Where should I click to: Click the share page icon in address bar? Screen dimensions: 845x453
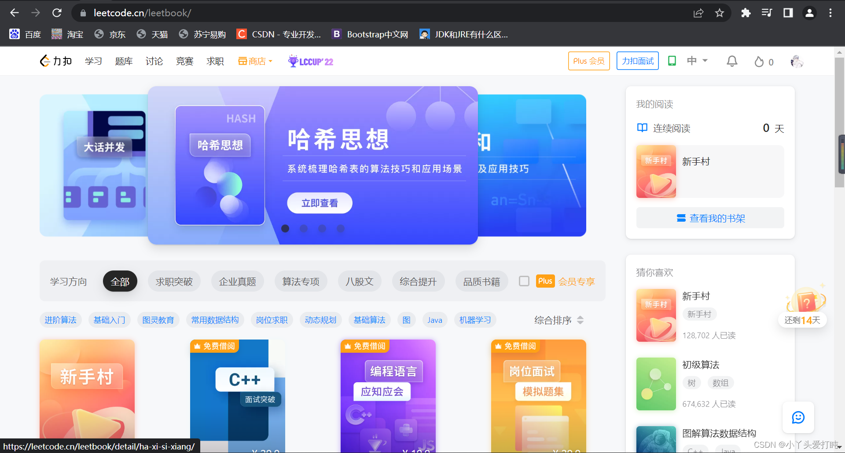click(x=698, y=13)
